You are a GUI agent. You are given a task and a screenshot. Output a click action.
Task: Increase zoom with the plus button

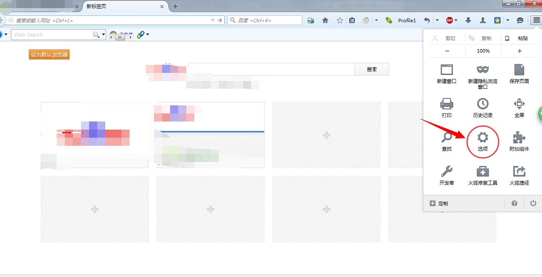[519, 51]
